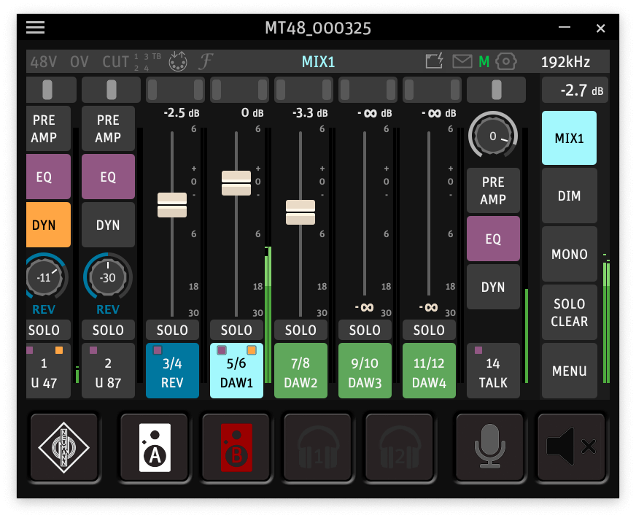636x518 pixels.
Task: Click the MIDI connector status icon
Action: tap(177, 62)
